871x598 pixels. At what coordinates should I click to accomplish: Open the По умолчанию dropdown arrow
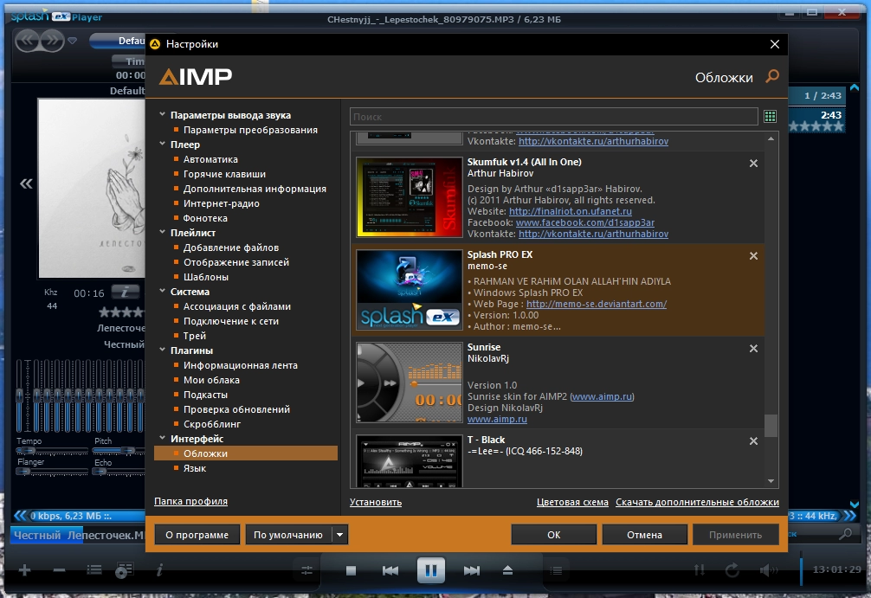(340, 535)
